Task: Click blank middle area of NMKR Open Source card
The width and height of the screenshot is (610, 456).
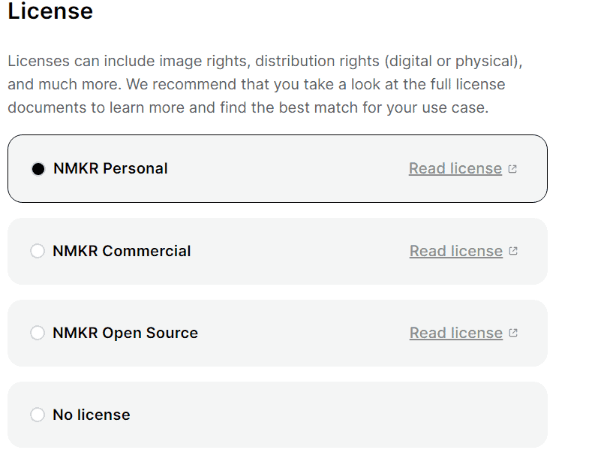Action: [303, 333]
